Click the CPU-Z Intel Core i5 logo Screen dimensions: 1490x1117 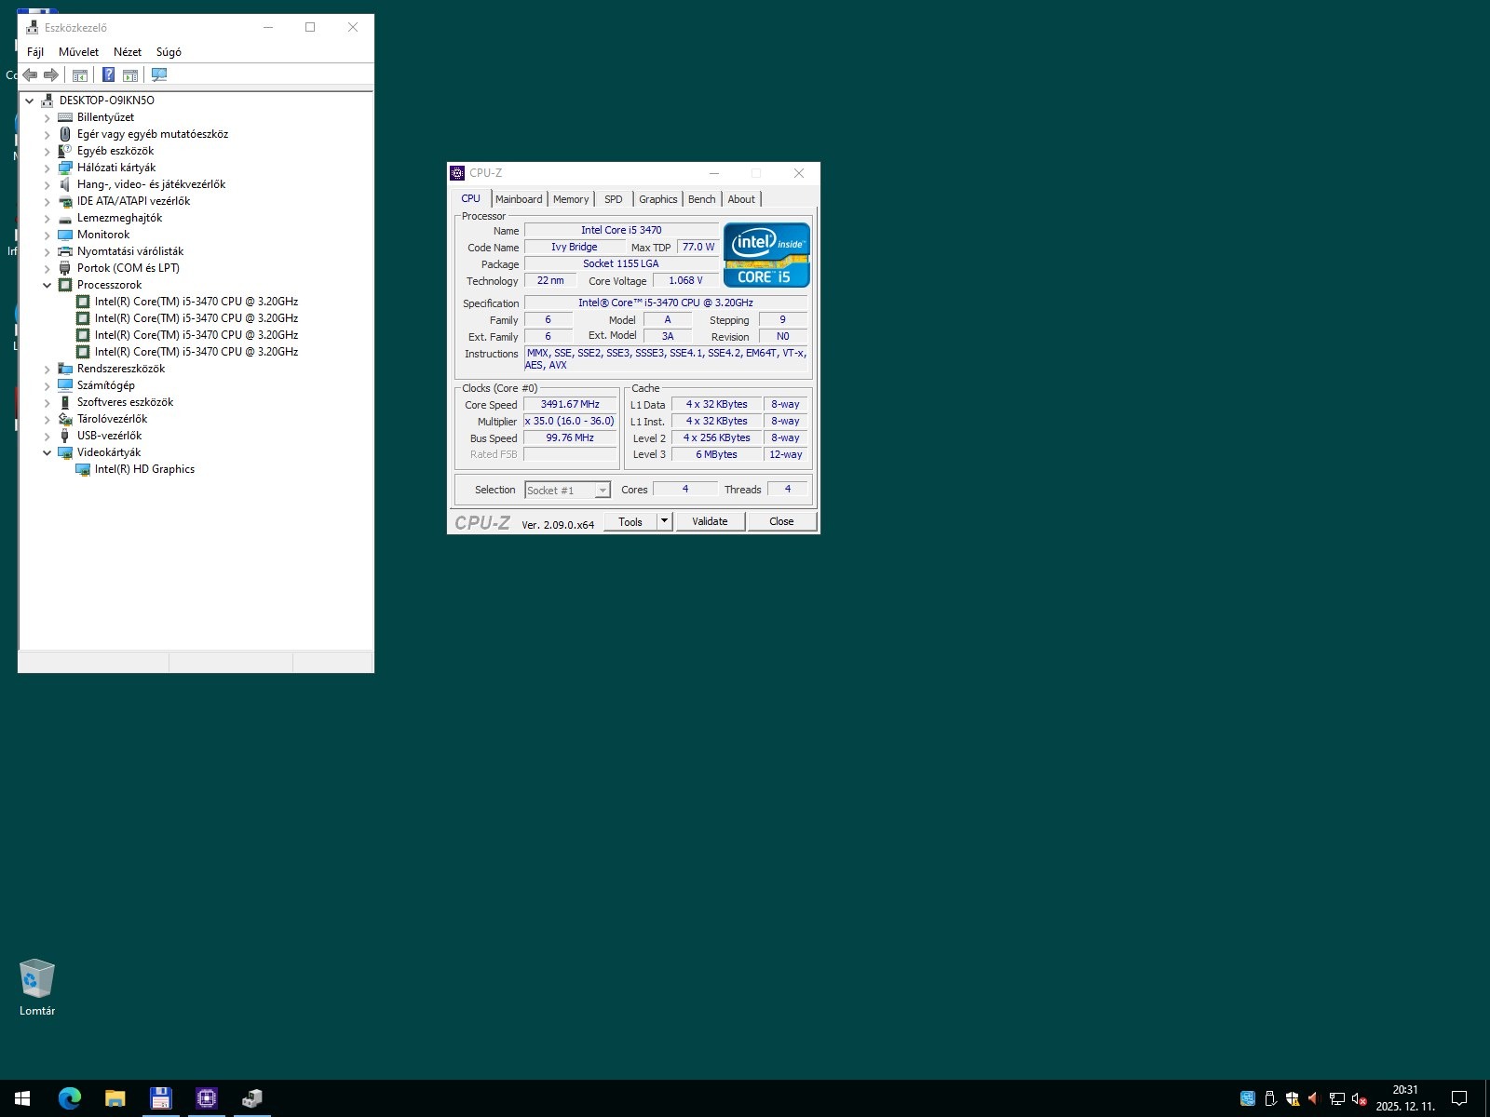[x=766, y=254]
